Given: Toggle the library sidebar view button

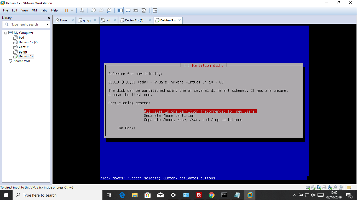Looking at the screenshot, I should pyautogui.click(x=120, y=10).
